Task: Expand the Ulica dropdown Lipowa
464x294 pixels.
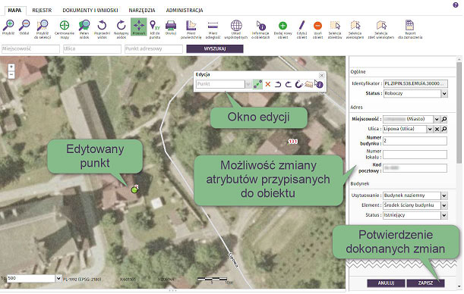Action: (x=430, y=129)
